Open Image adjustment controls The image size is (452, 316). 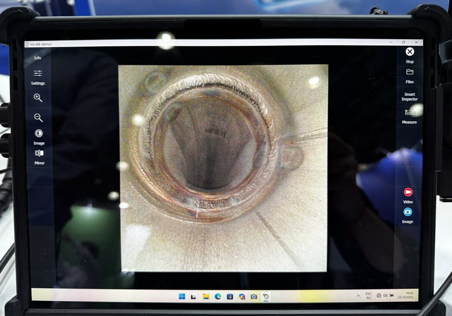[39, 133]
